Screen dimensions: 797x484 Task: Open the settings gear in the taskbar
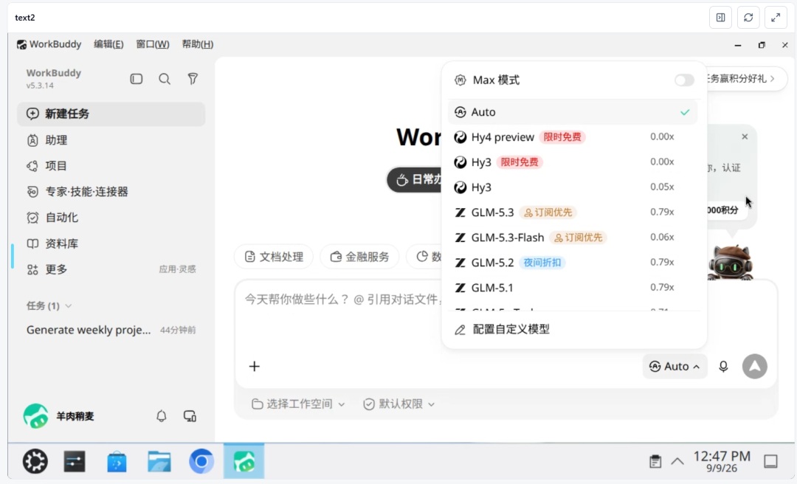35,461
